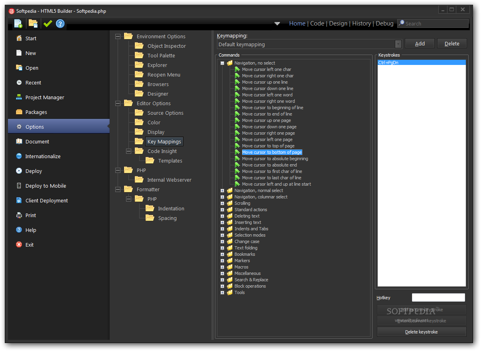Select Move cursor to end of line
This screenshot has width=481, height=351.
click(x=267, y=114)
